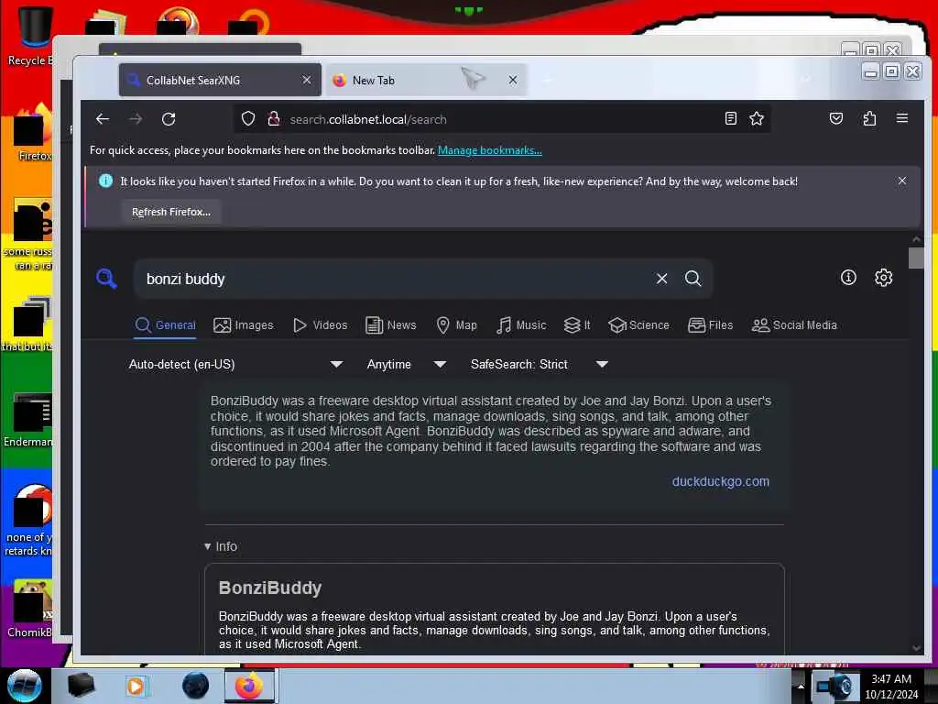Open the language Auto-detect dropdown

pos(235,364)
